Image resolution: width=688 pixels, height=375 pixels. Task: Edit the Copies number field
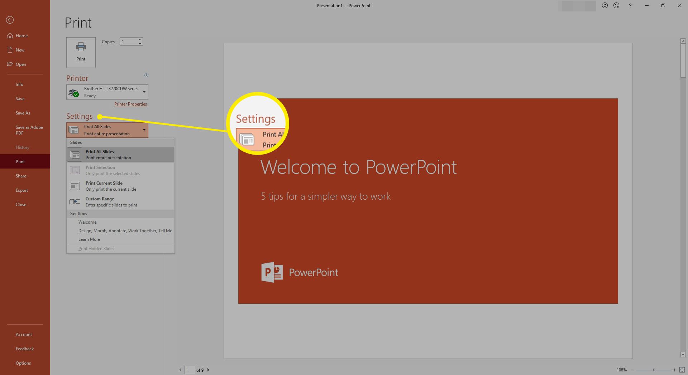click(x=129, y=42)
